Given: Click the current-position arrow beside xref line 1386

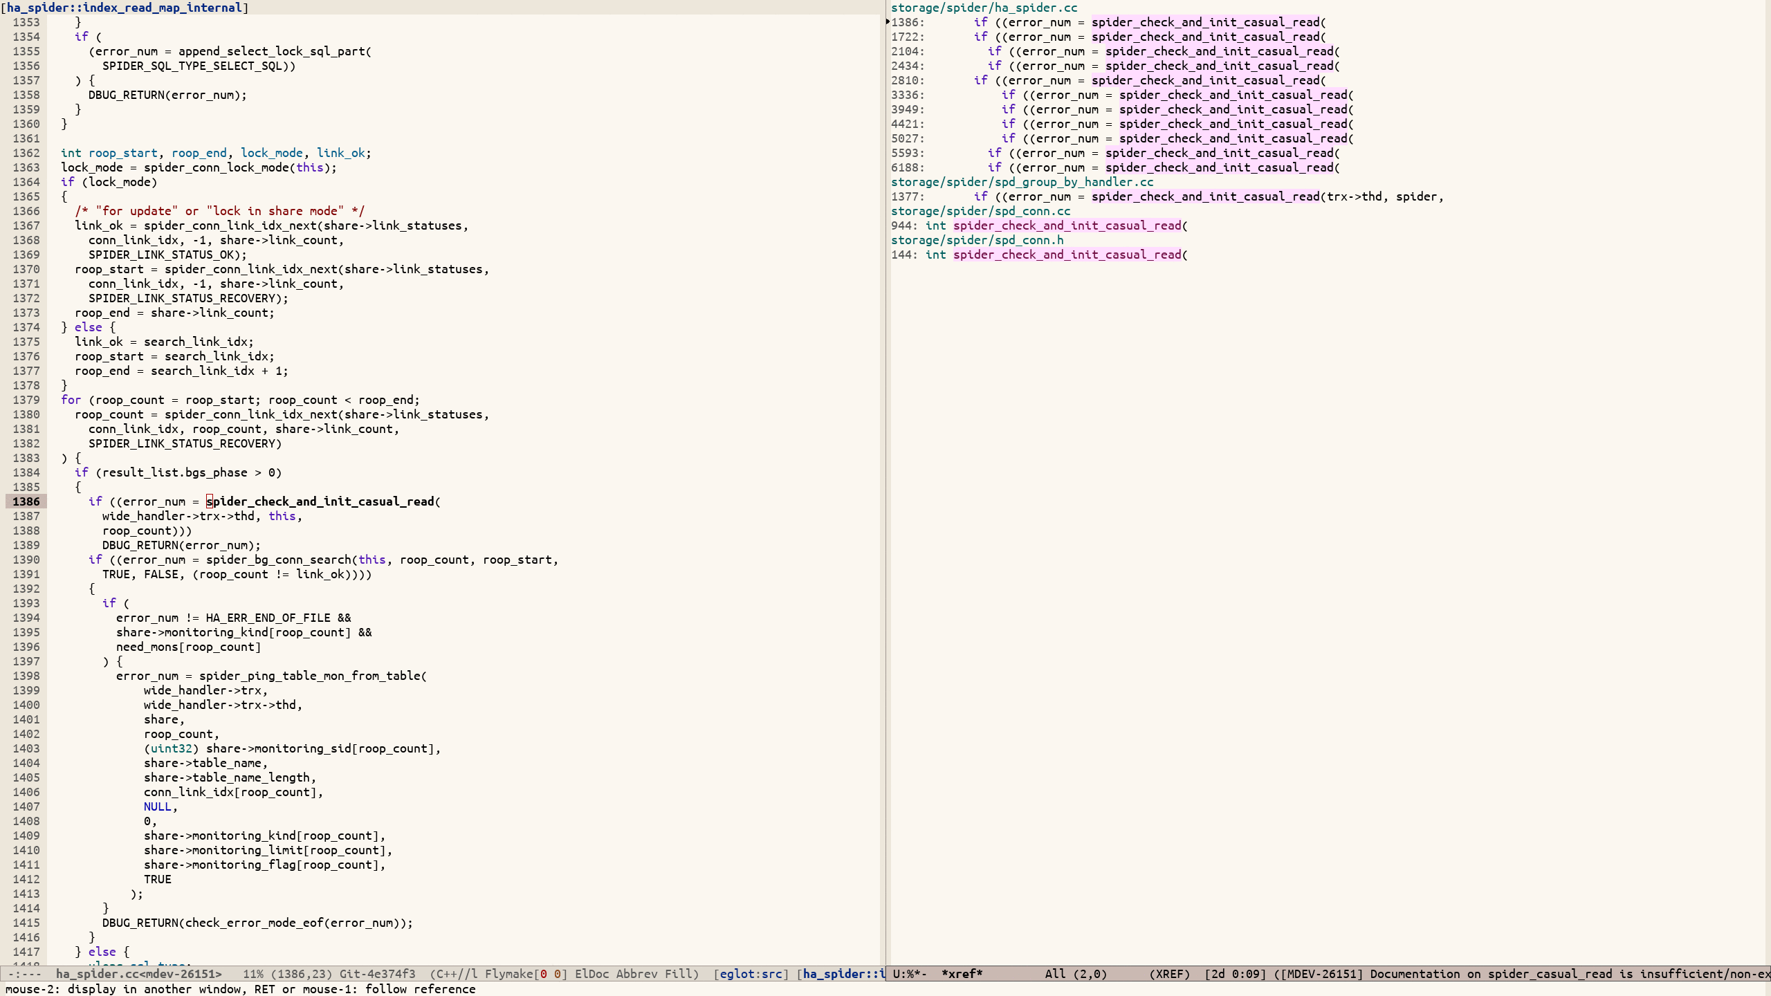Looking at the screenshot, I should [888, 22].
